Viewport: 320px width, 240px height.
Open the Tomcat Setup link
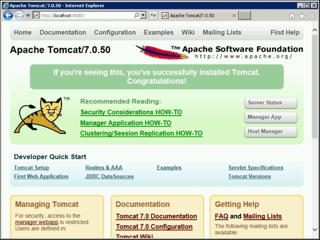coord(31,167)
